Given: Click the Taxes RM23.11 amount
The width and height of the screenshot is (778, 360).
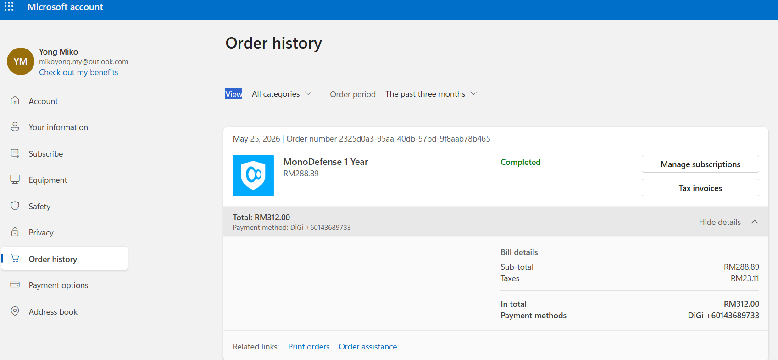Looking at the screenshot, I should point(745,278).
